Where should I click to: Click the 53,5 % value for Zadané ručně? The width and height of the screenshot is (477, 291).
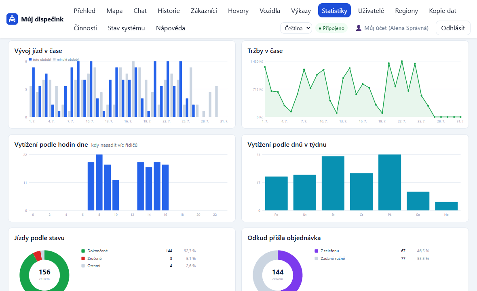pos(423,258)
